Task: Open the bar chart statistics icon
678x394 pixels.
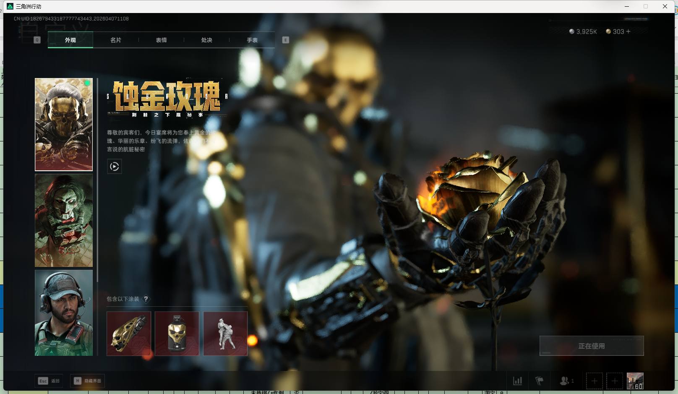Action: (x=518, y=381)
